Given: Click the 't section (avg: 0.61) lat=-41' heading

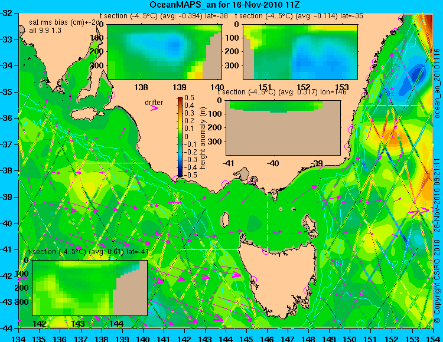Looking at the screenshot, I should coord(89,252).
